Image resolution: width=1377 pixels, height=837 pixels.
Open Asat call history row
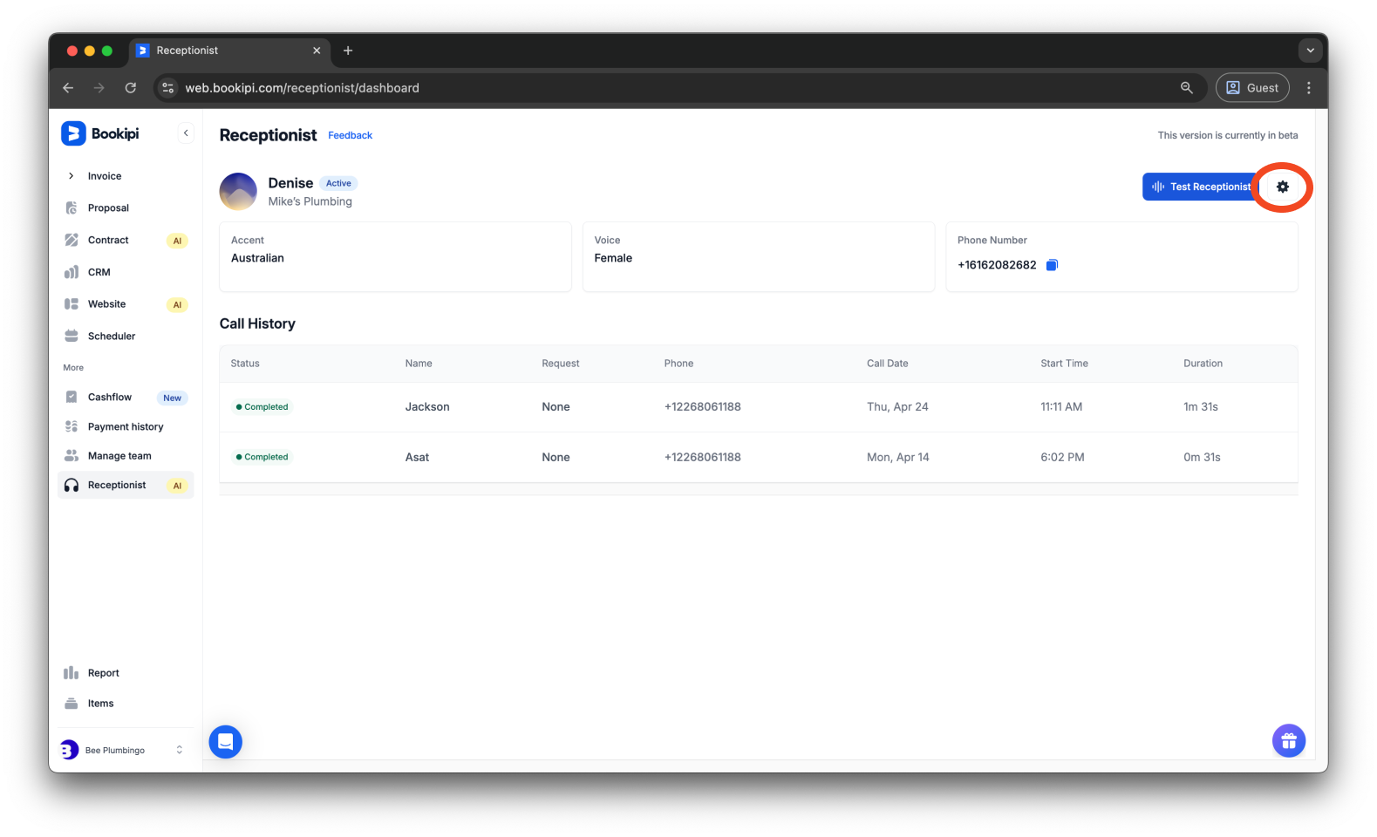point(758,457)
